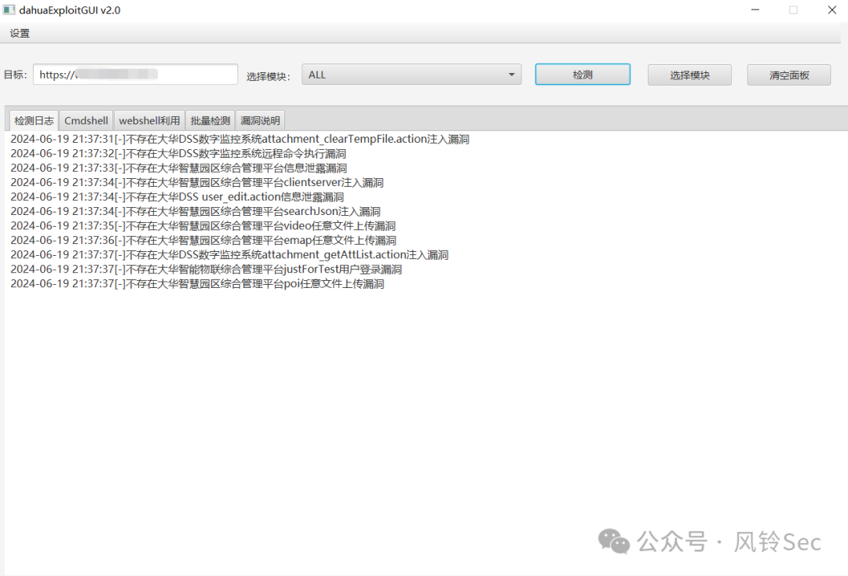Image resolution: width=848 pixels, height=576 pixels.
Task: Switch to the Cmdshell tab
Action: tap(86, 121)
